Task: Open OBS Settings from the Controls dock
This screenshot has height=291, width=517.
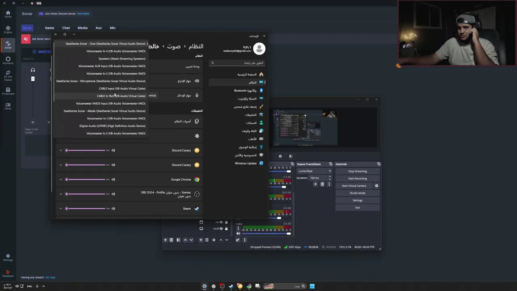Action: [x=357, y=200]
